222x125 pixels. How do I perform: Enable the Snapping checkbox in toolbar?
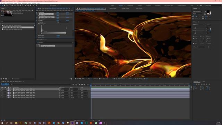coord(51,6)
